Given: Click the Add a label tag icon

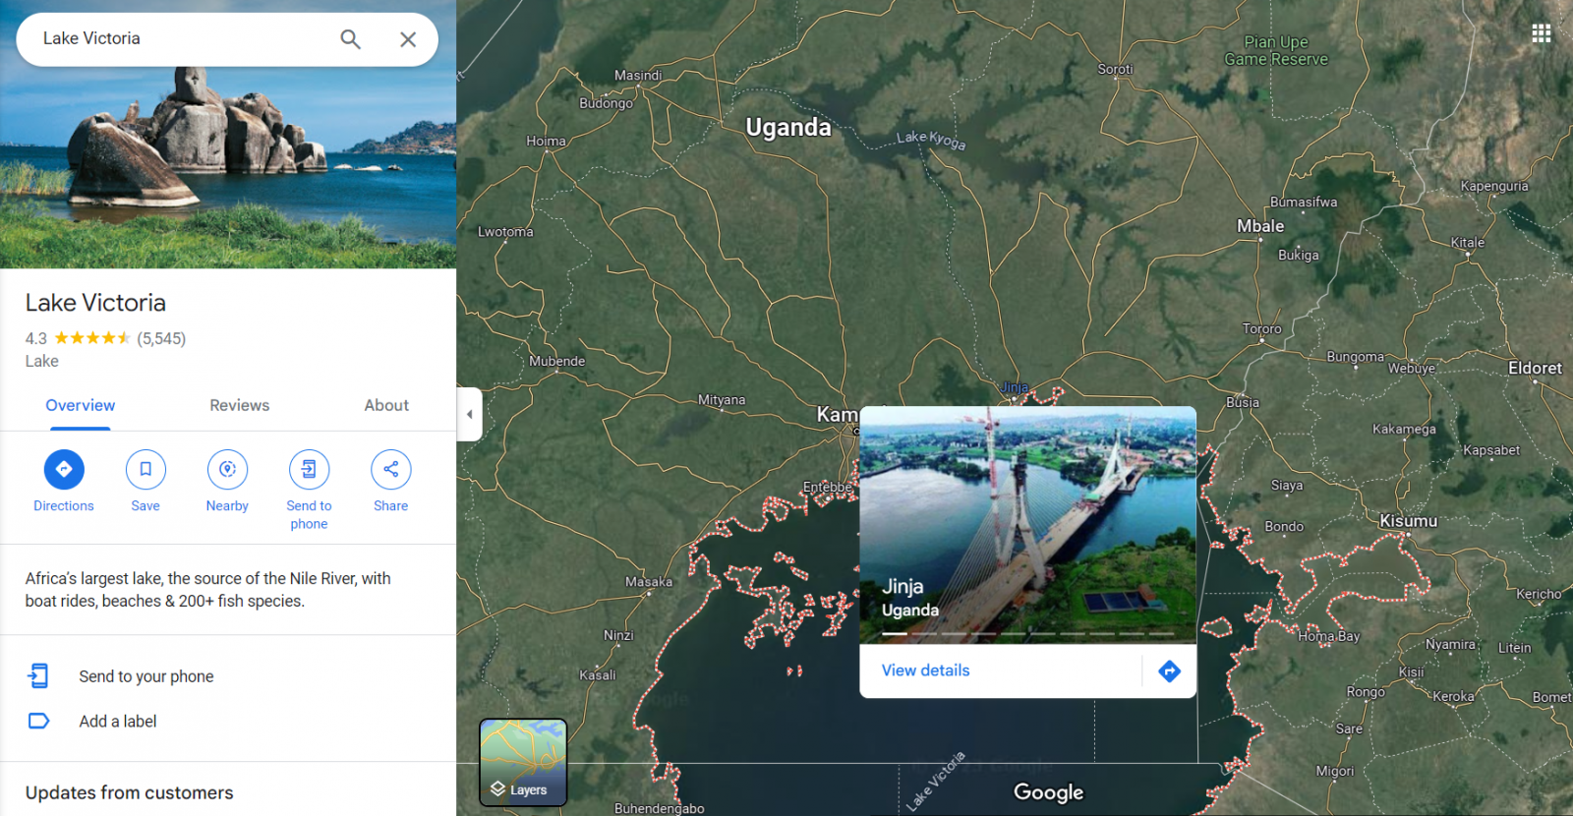Looking at the screenshot, I should click(38, 721).
